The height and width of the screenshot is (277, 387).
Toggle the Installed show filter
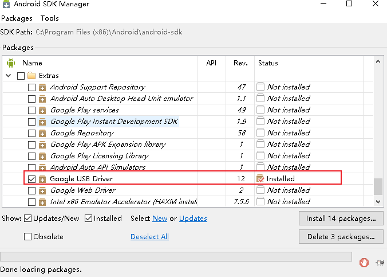pos(88,219)
